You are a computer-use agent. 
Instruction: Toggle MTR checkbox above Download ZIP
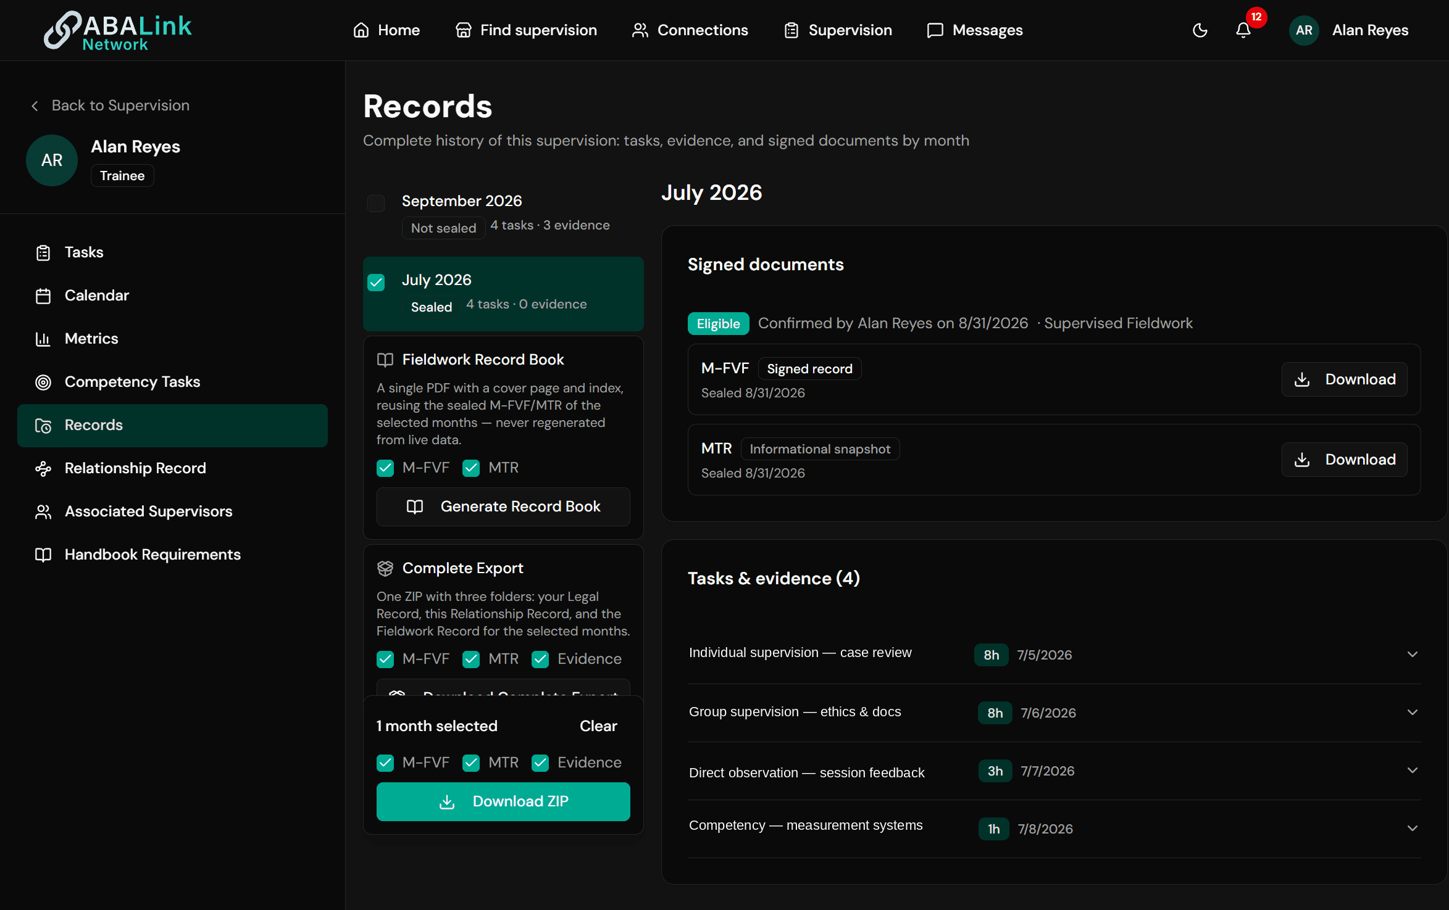(x=471, y=763)
